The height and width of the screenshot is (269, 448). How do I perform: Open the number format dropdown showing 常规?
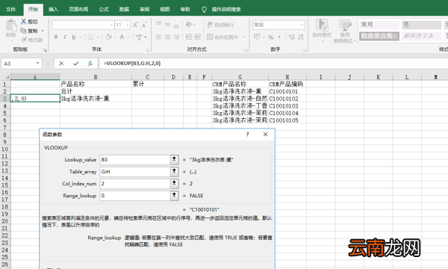click(302, 25)
